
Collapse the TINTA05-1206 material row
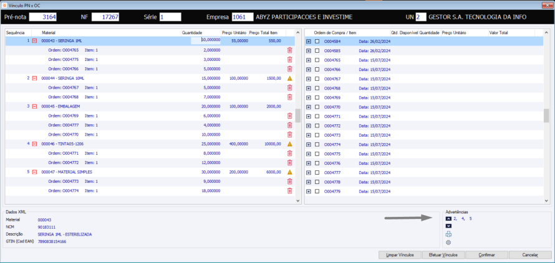click(x=34, y=144)
